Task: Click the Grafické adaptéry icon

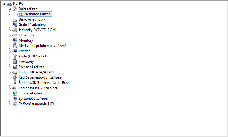Action: [x=15, y=25]
